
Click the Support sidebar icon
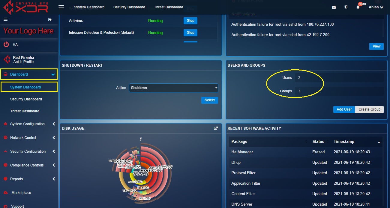pos(5,206)
